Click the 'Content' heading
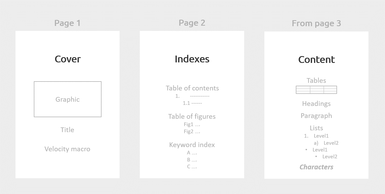Screen dimensions: 385x194 point(317,60)
